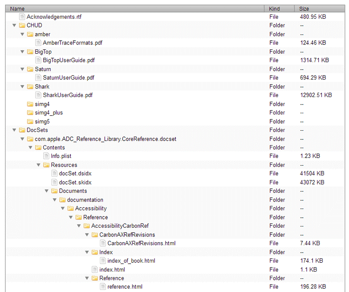
Task: Collapse the Index folder triangle
Action: (87, 252)
